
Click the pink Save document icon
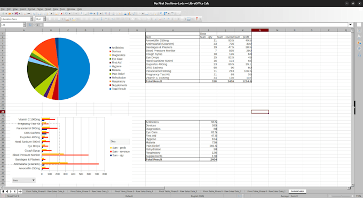(16, 14)
